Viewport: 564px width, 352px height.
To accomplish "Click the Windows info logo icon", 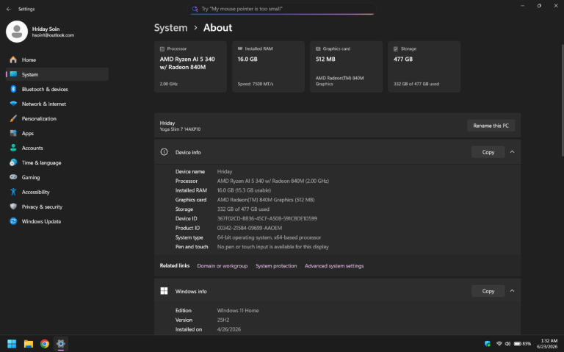I will point(164,291).
